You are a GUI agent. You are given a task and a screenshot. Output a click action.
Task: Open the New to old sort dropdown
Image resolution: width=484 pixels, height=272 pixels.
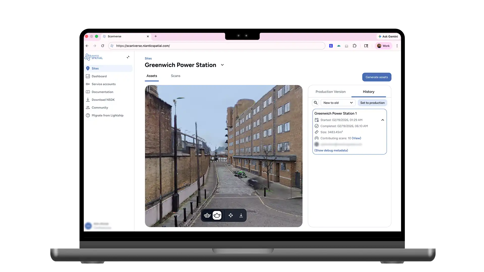(x=338, y=103)
